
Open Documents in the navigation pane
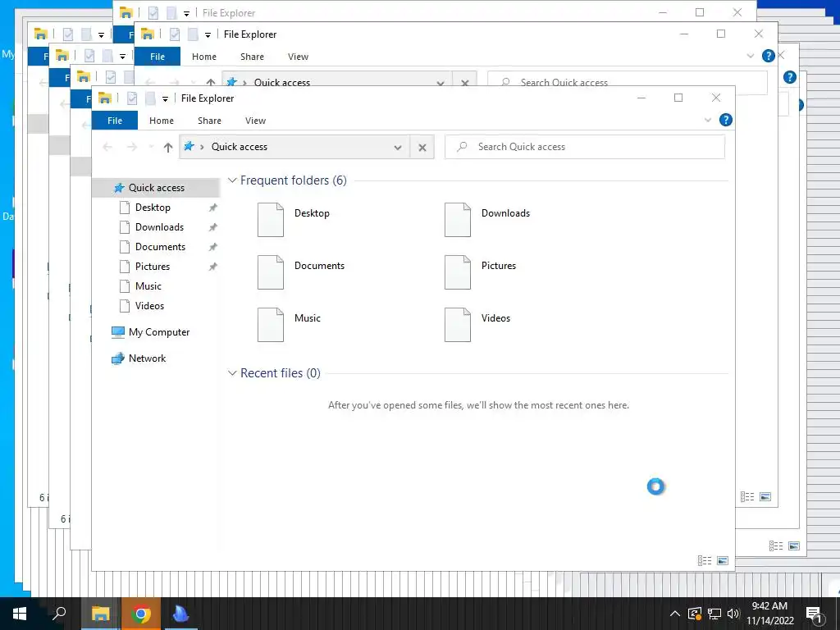(160, 247)
